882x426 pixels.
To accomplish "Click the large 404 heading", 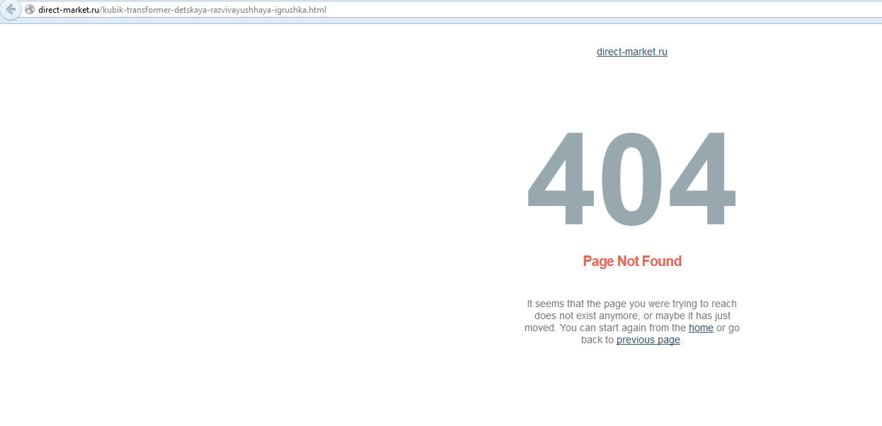I will pos(632,179).
